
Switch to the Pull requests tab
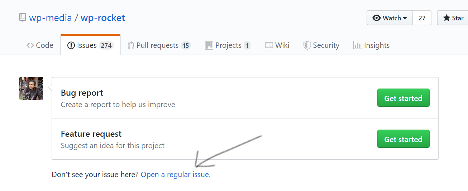pyautogui.click(x=159, y=45)
